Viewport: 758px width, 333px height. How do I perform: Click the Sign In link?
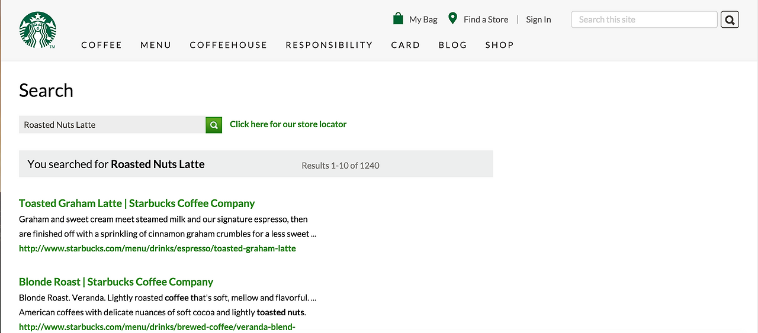click(538, 20)
